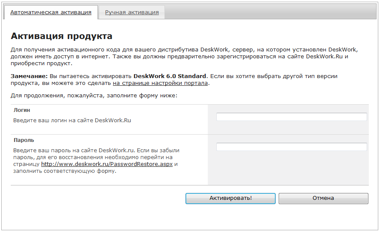
Task: Switch to the Автоматическая активация tab
Action: point(51,12)
